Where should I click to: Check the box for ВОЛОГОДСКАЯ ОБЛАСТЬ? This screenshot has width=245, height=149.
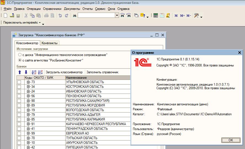point(19,110)
